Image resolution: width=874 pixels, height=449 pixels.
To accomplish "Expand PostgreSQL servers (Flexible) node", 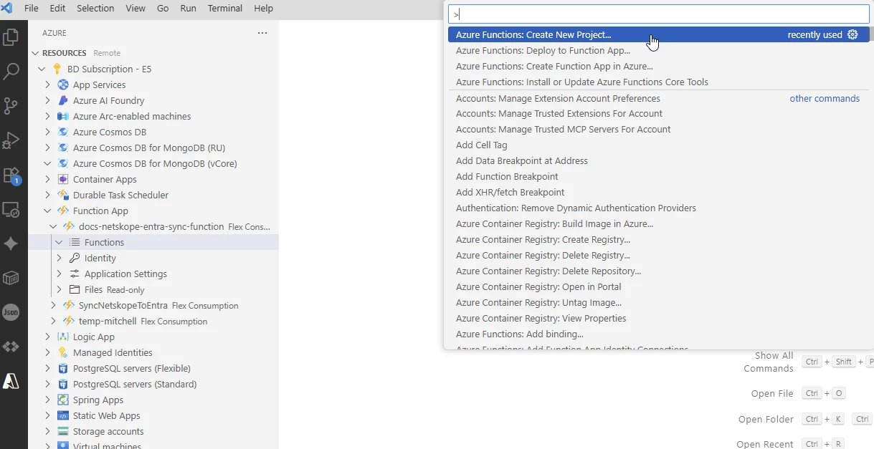I will (x=47, y=368).
